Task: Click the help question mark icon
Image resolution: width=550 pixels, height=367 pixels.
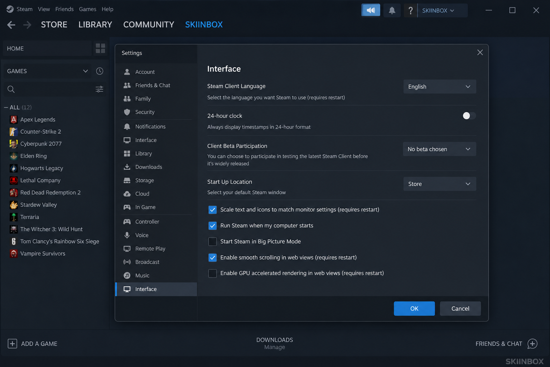Action: [410, 10]
